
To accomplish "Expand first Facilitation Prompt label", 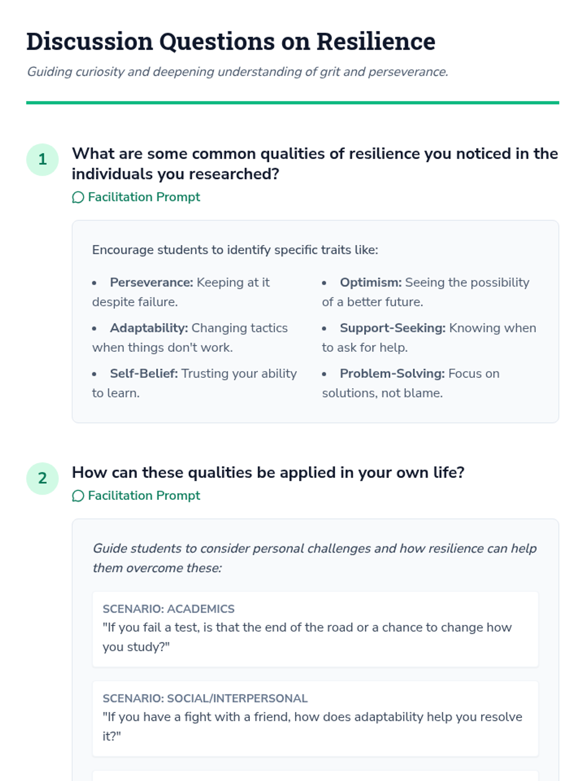I will 144,197.
